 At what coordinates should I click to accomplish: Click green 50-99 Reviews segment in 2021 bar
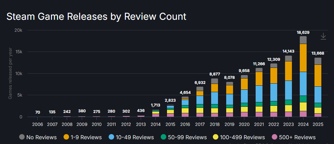(259, 104)
